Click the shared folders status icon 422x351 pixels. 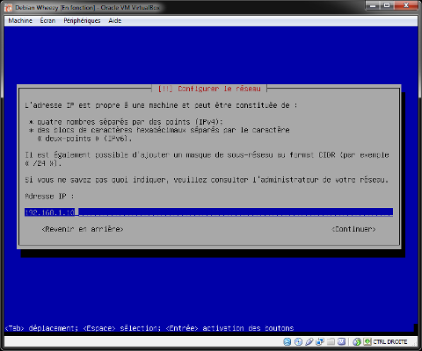(x=331, y=341)
